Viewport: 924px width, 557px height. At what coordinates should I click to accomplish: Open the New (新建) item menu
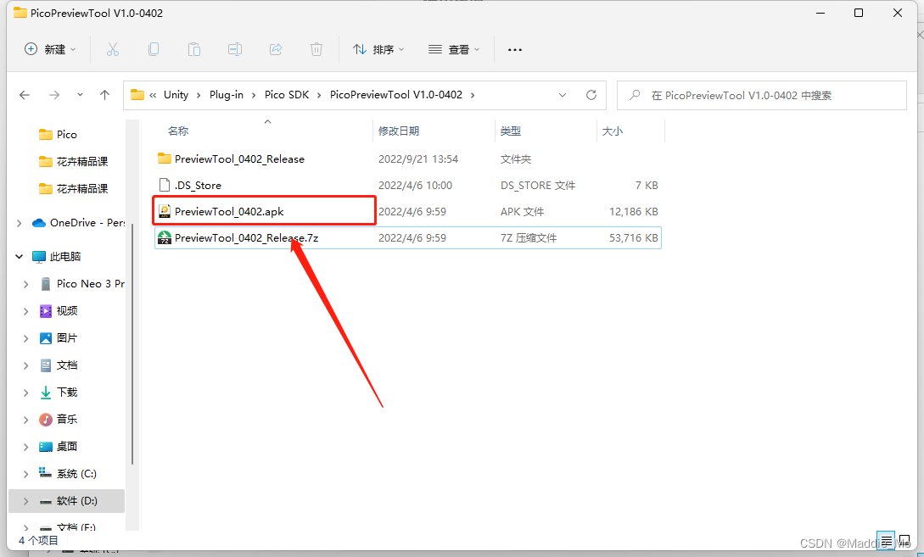pyautogui.click(x=50, y=49)
